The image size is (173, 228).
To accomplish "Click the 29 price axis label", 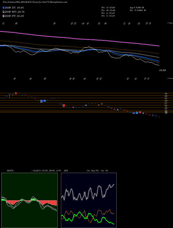I will tap(166, 101).
